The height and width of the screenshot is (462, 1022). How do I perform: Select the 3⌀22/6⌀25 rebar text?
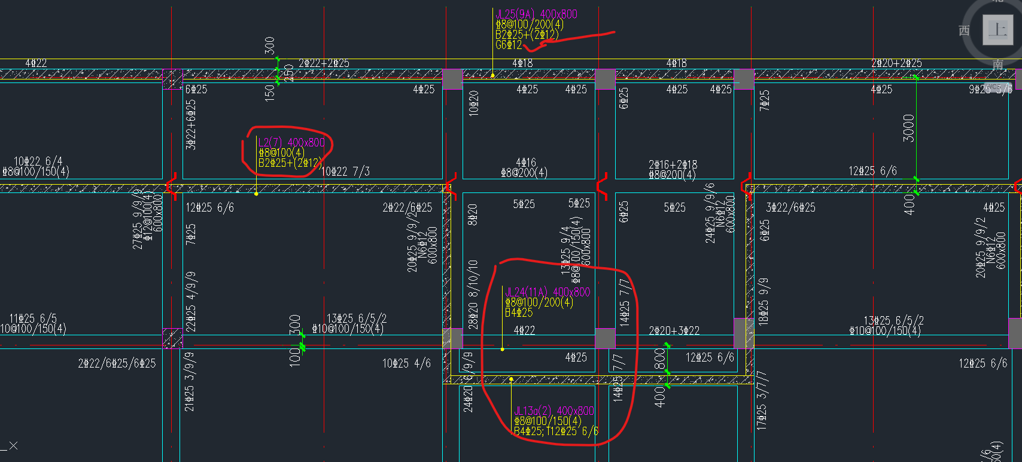click(x=790, y=207)
